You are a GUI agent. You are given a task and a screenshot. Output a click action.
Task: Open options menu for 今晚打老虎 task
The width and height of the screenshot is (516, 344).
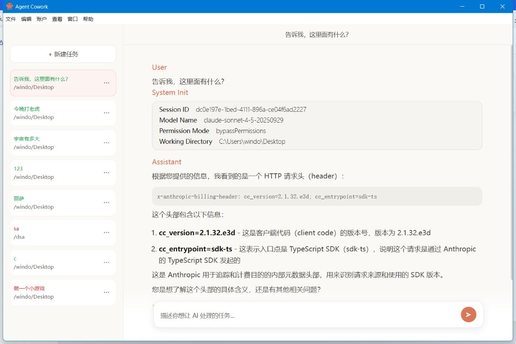click(x=107, y=113)
